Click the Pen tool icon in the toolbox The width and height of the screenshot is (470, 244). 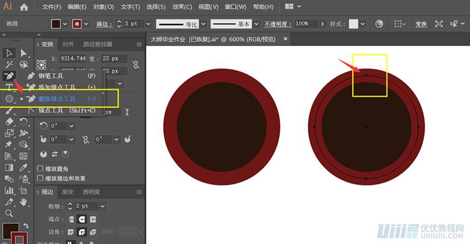click(x=9, y=76)
